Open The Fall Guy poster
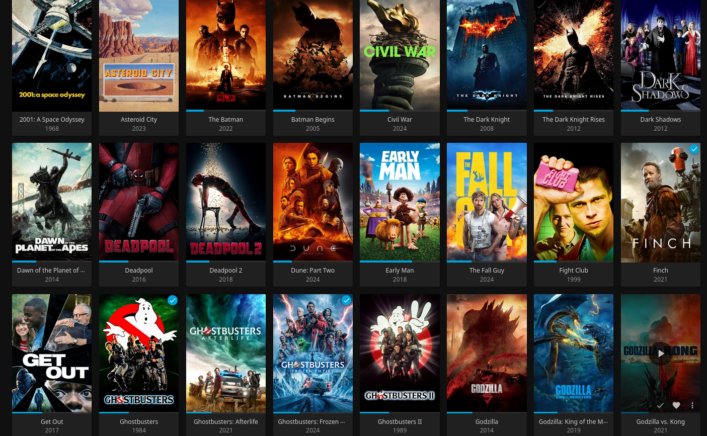This screenshot has height=436, width=707. point(487,201)
